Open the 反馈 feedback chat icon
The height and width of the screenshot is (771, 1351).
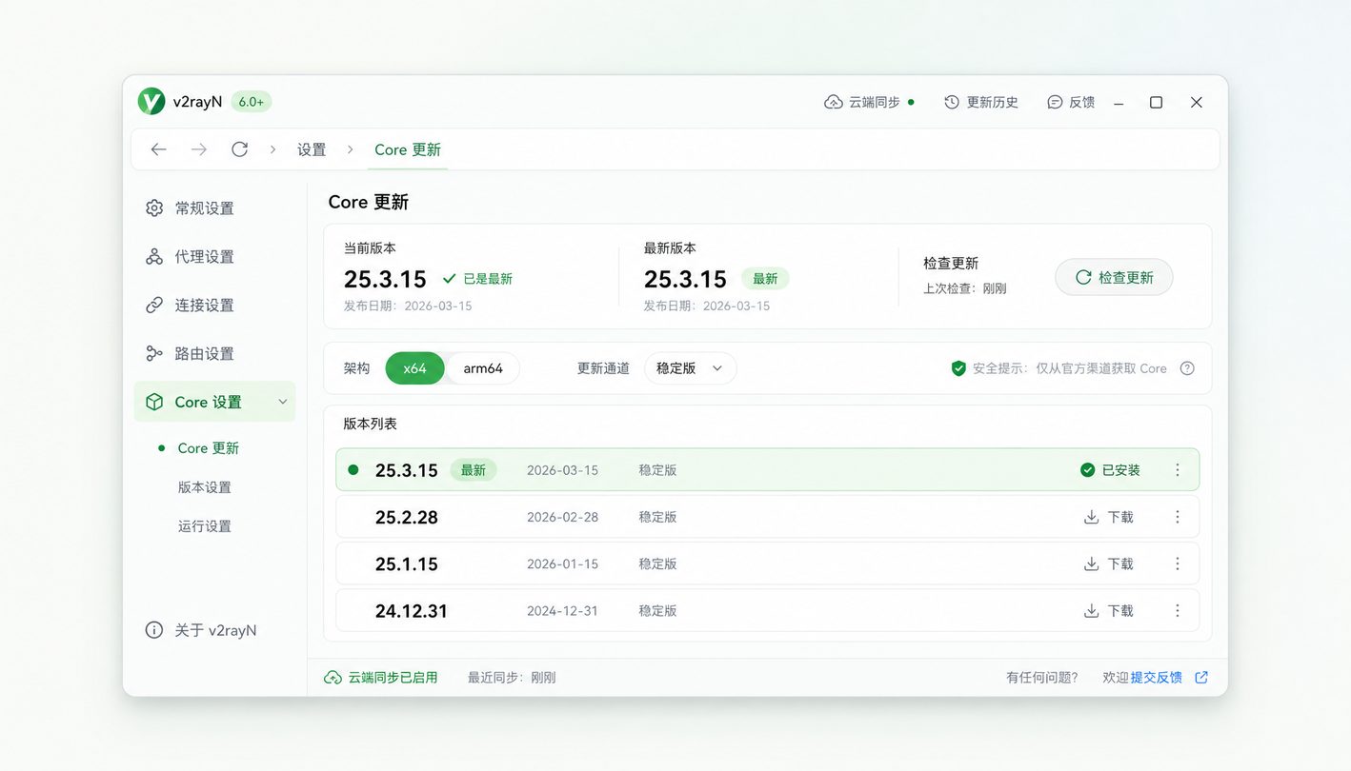(x=1055, y=102)
